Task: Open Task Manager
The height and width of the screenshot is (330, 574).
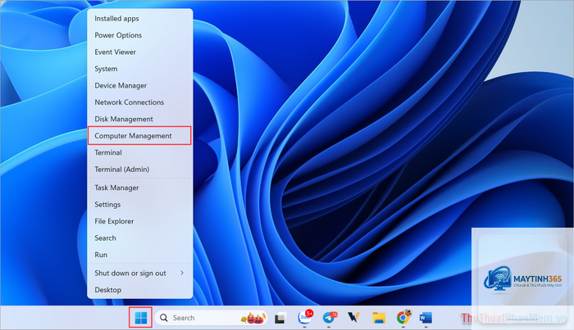Action: point(140,188)
